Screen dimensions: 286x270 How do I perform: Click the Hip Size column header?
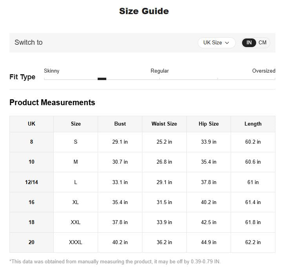click(209, 124)
